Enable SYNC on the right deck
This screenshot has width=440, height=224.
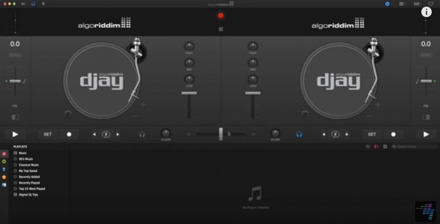click(x=426, y=55)
